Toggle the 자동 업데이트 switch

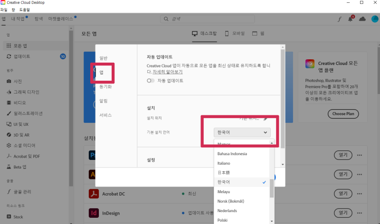(151, 81)
